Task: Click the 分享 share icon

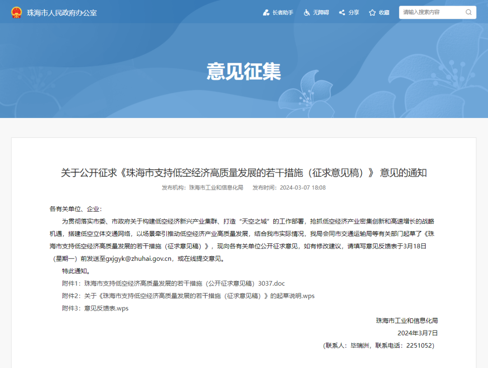Action: click(342, 13)
